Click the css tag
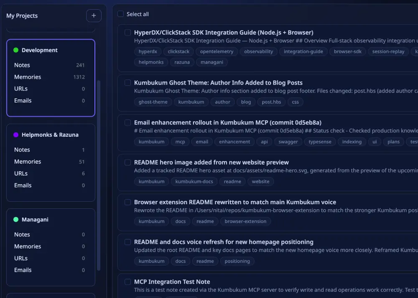Viewport: 418px width, 298px height. point(296,102)
